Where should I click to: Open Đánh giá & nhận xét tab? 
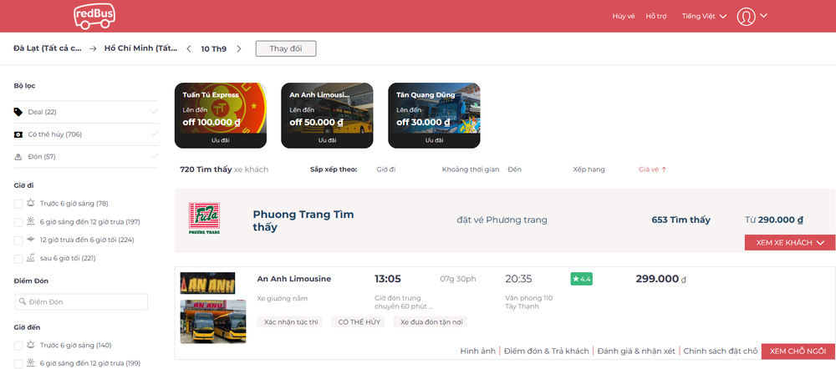pyautogui.click(x=636, y=351)
